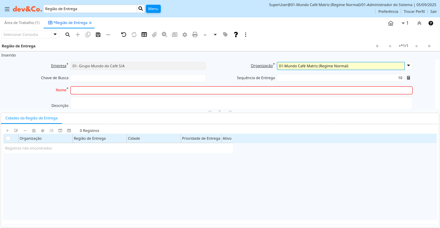Open the attachment paperclip icon
The width and height of the screenshot is (440, 228).
click(x=154, y=35)
